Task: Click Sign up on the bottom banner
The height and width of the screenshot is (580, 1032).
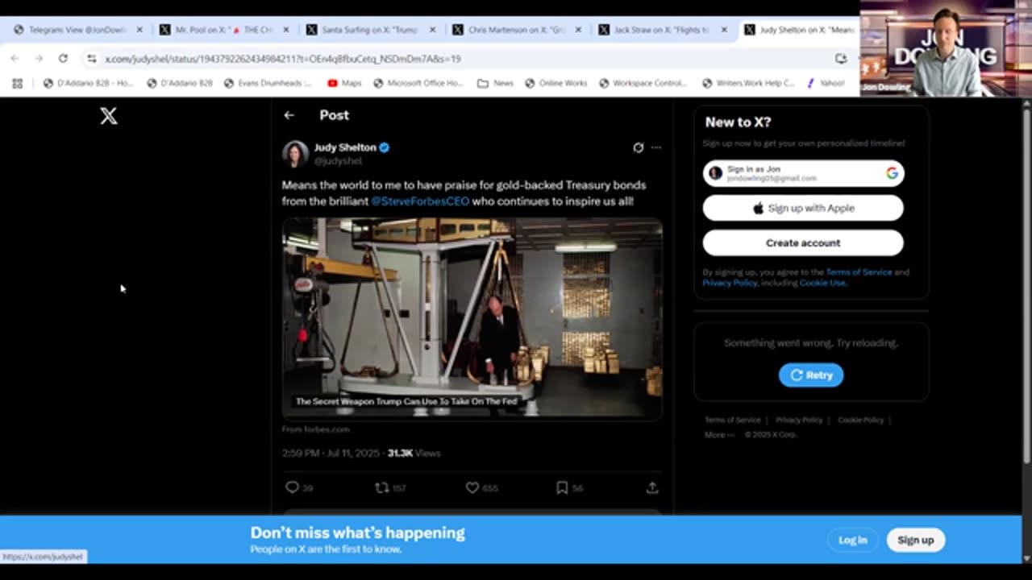Action: (x=916, y=540)
